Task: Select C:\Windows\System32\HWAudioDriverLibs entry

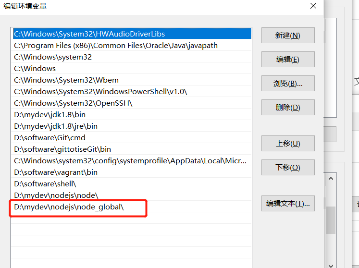Action: tap(131, 34)
